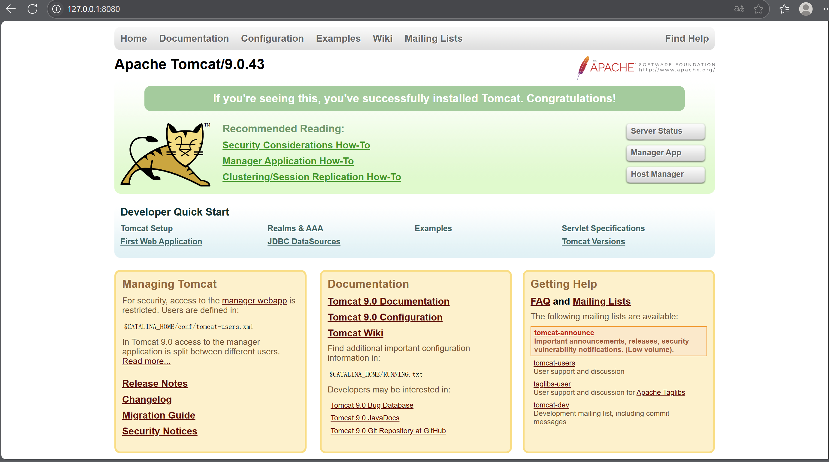Reload the page with refresh icon

point(32,9)
